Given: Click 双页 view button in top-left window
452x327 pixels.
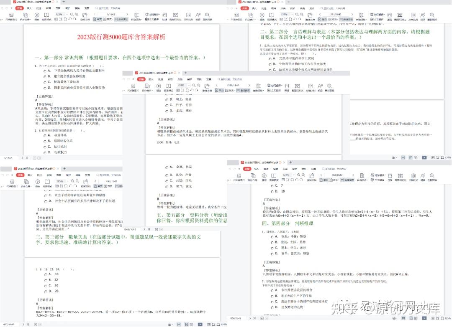Looking at the screenshot, I should tap(108, 19).
